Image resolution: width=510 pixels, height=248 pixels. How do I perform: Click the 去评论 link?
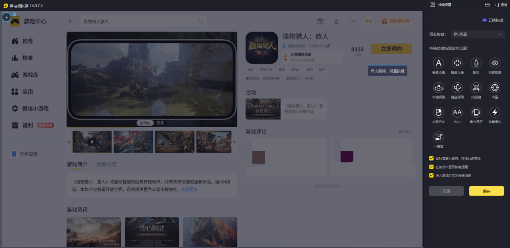point(405,132)
